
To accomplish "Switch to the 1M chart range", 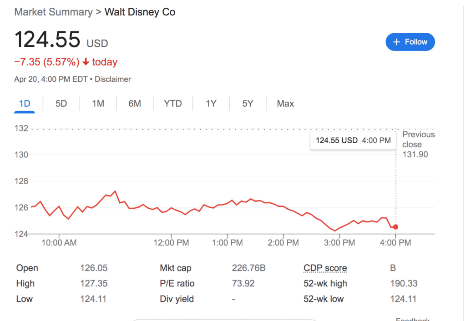I will coord(98,104).
